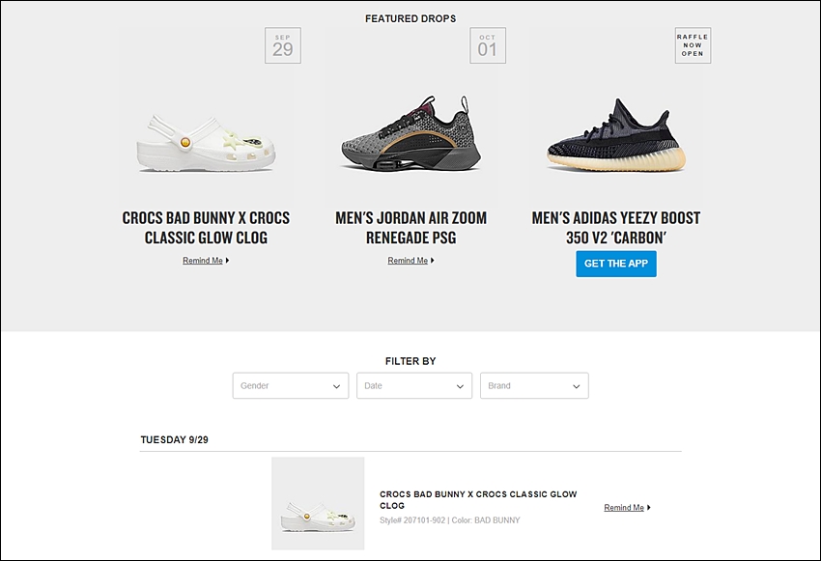Open the Brand filter dropdown

[x=534, y=385]
